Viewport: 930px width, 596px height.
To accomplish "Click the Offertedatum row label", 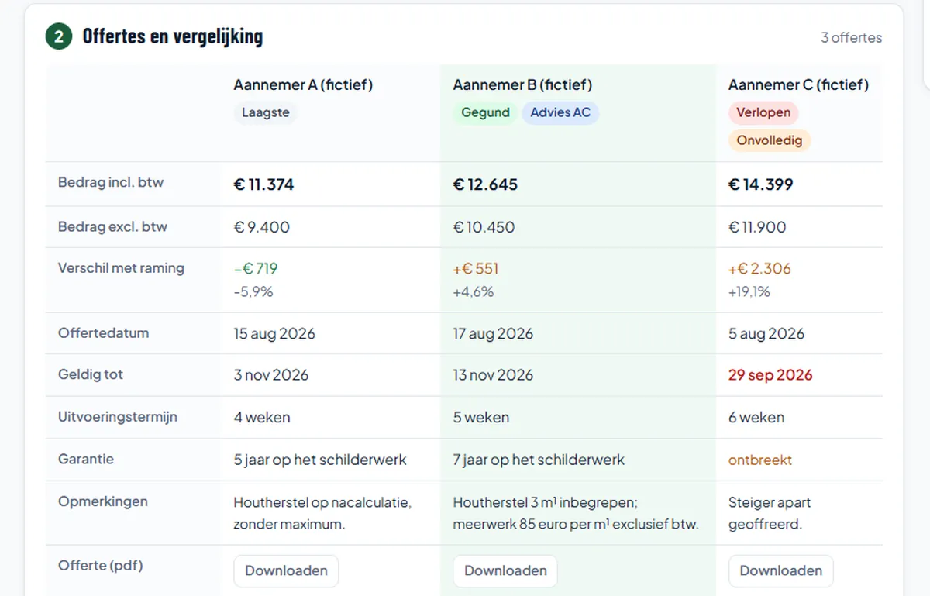I will 103,333.
